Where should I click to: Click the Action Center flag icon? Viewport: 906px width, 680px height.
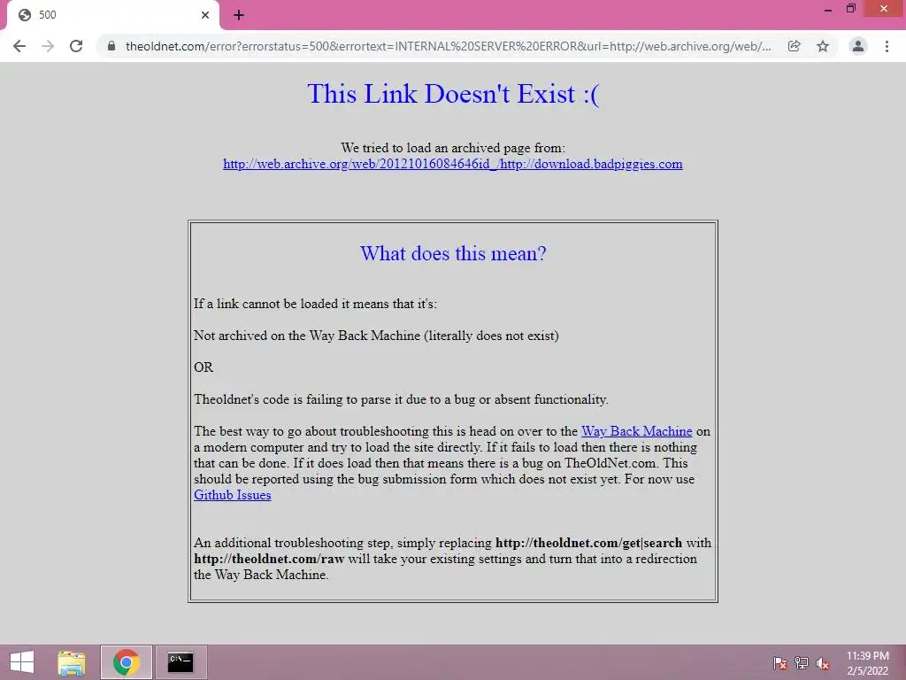(779, 662)
